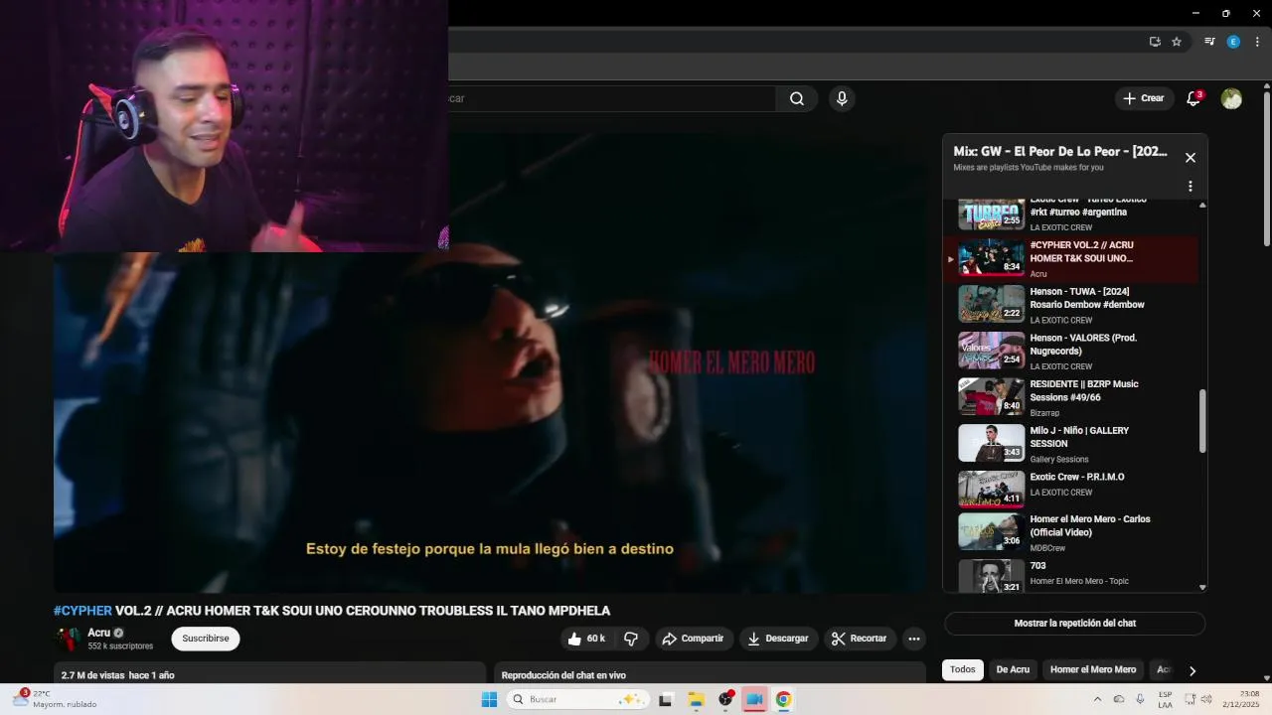Open the YouTube account avatar menu
Image resolution: width=1272 pixels, height=715 pixels.
click(x=1231, y=98)
